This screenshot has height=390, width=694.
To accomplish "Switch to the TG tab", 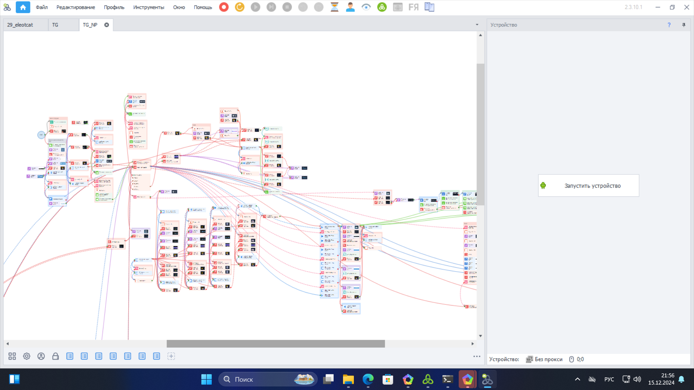I will (55, 25).
